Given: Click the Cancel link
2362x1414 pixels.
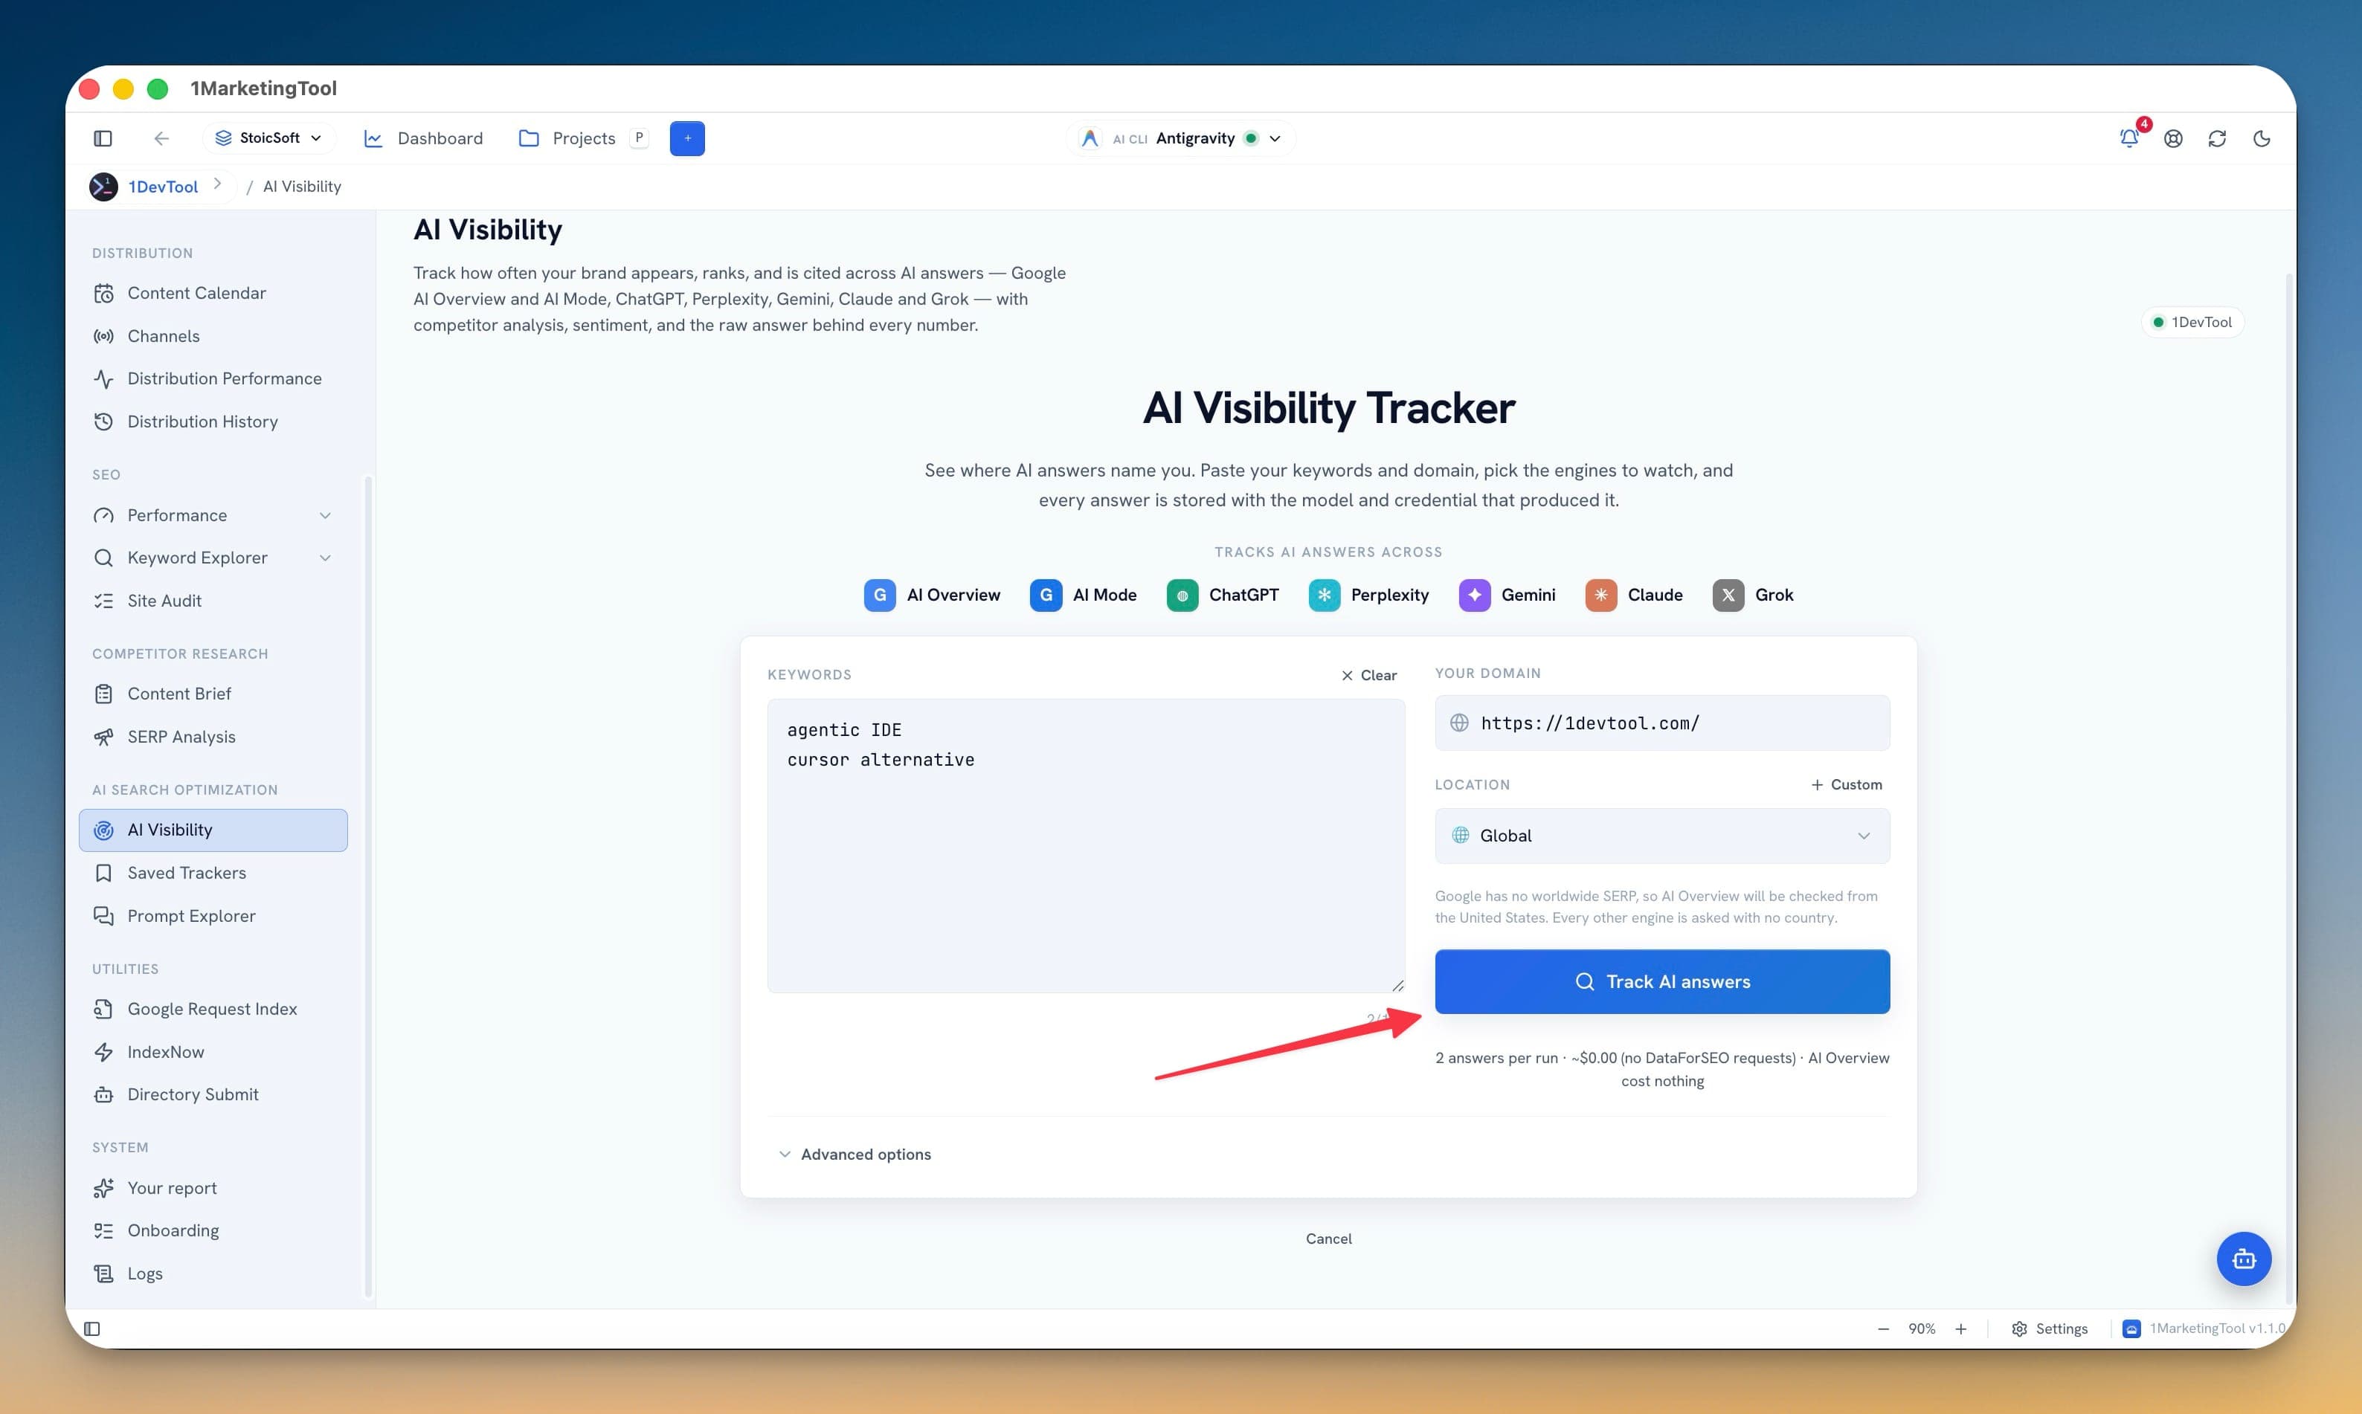Looking at the screenshot, I should click(1329, 1239).
